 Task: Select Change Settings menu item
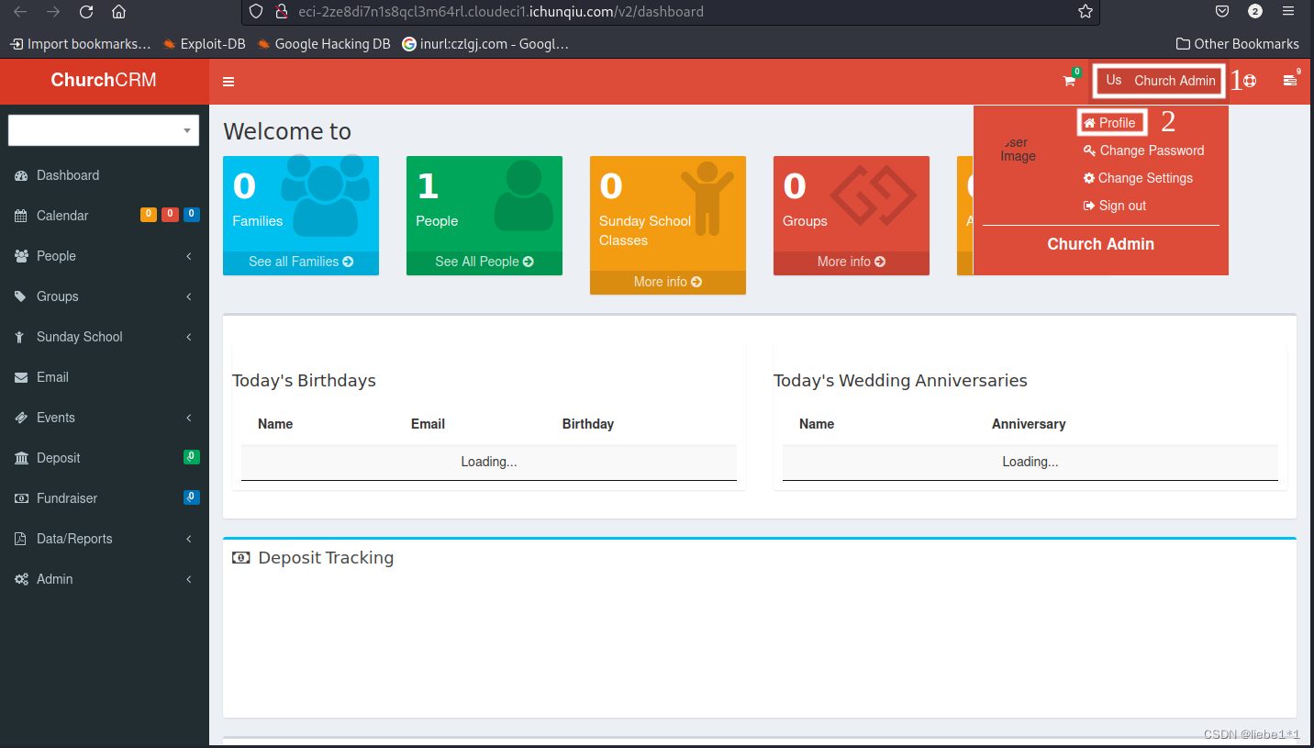click(1138, 178)
